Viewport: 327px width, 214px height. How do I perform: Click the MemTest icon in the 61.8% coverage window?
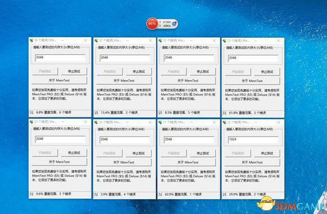(224, 41)
